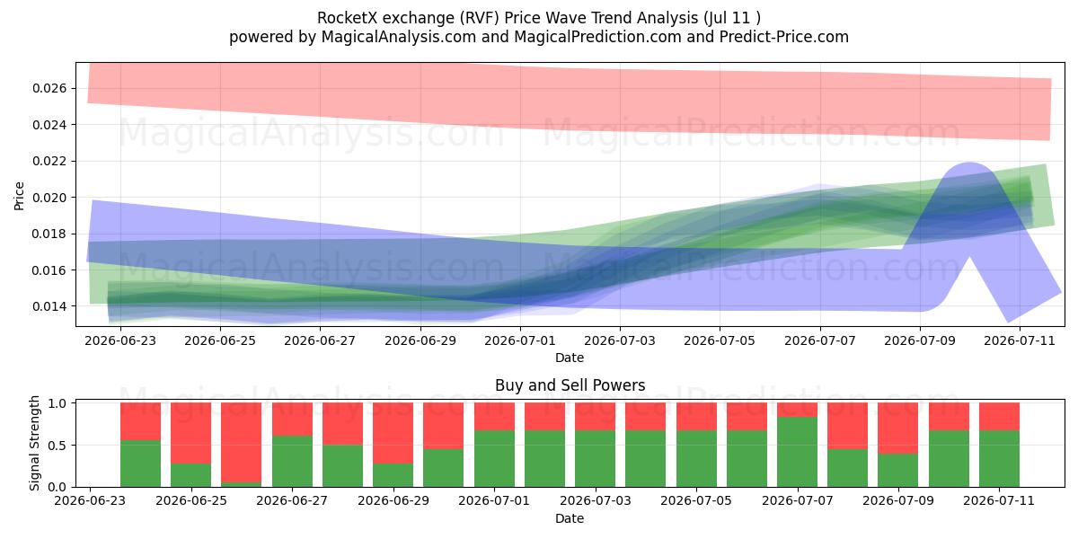Click the red sell bar for 2026-06-25
1078x539 pixels.
(190, 433)
